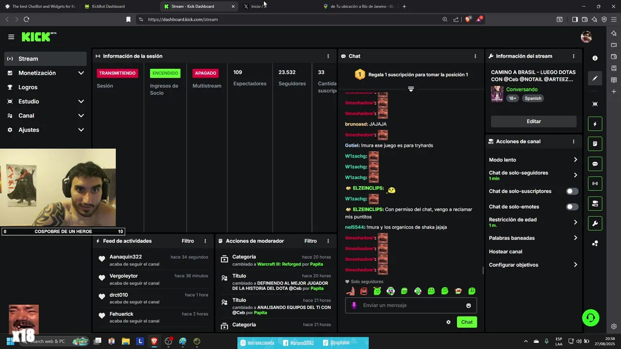Screen dimensions: 621x349
Task: Click the green headset support button
Action: point(591,318)
